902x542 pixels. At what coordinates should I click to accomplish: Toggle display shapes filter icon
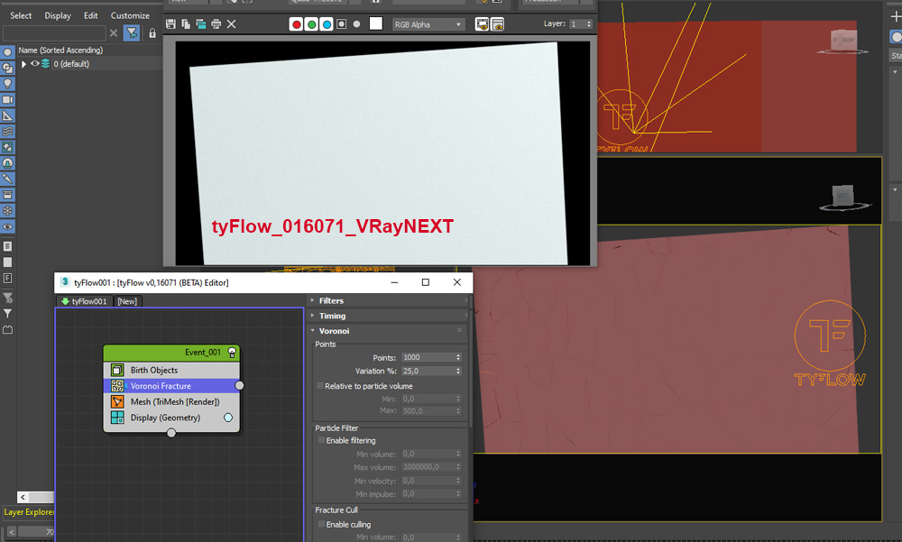[x=7, y=68]
